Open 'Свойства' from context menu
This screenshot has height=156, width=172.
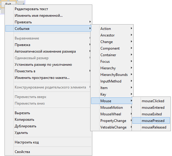tap(48, 152)
